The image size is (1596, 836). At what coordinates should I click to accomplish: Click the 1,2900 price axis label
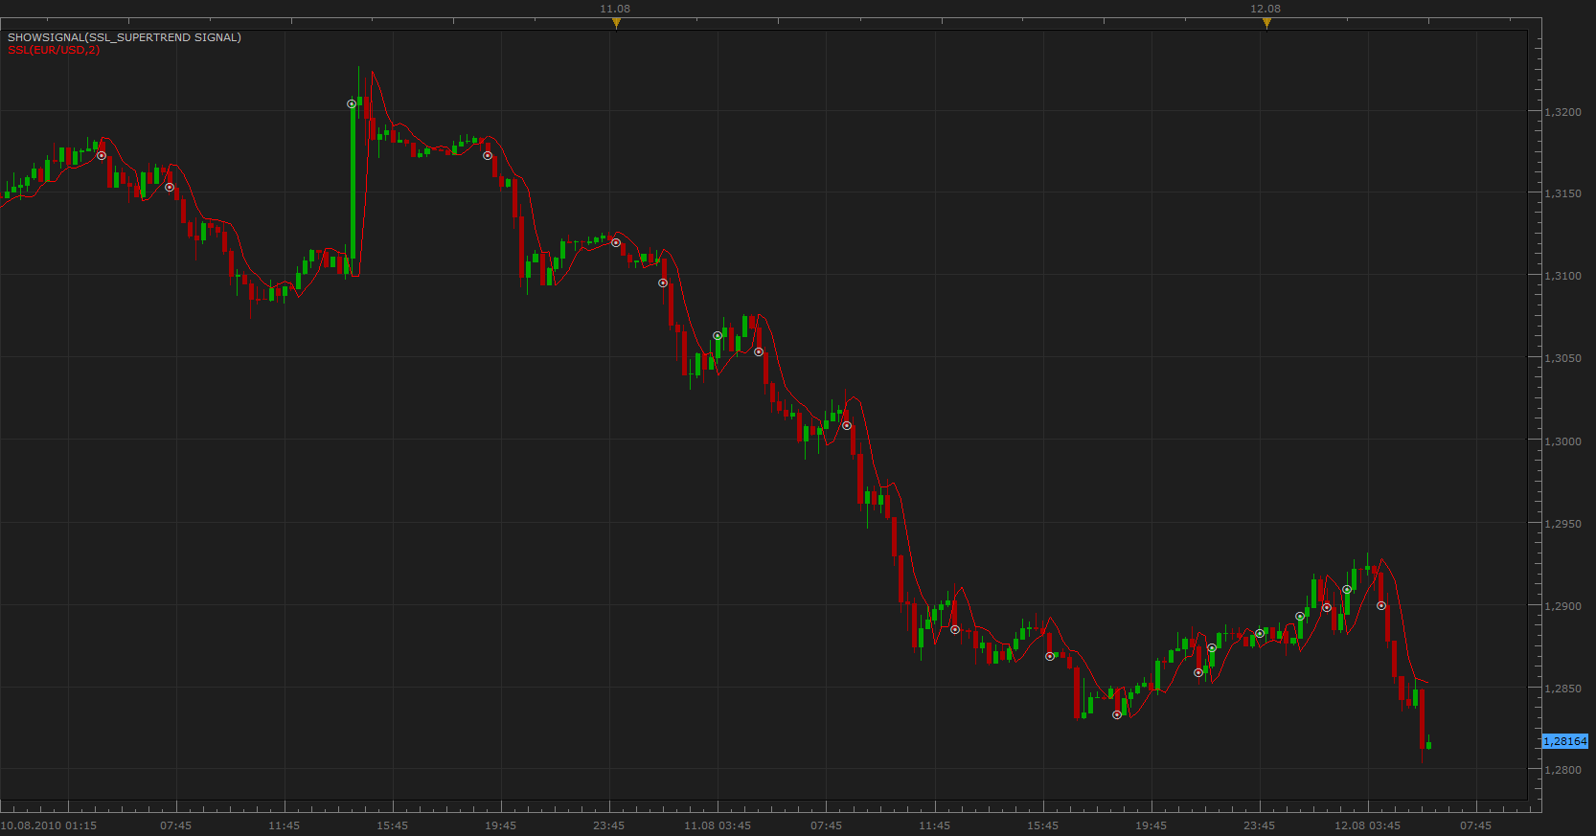pos(1563,606)
